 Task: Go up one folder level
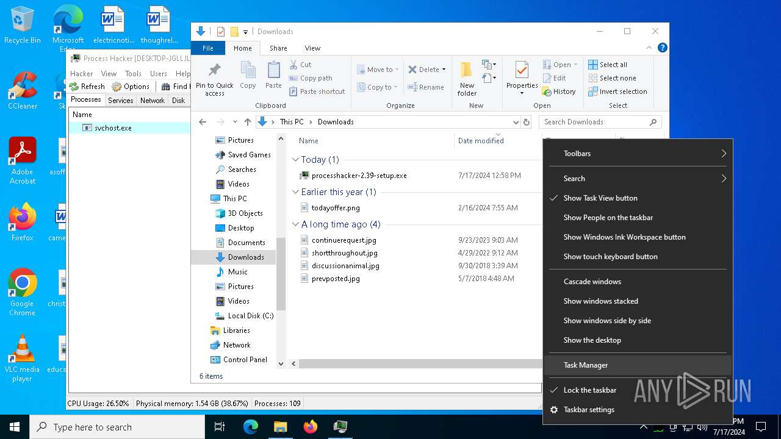pyautogui.click(x=247, y=122)
